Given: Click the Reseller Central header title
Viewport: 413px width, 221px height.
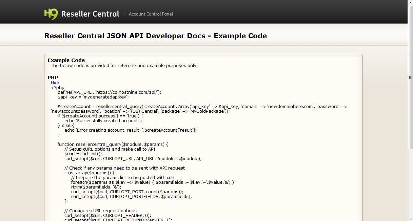Looking at the screenshot, I should (90, 14).
